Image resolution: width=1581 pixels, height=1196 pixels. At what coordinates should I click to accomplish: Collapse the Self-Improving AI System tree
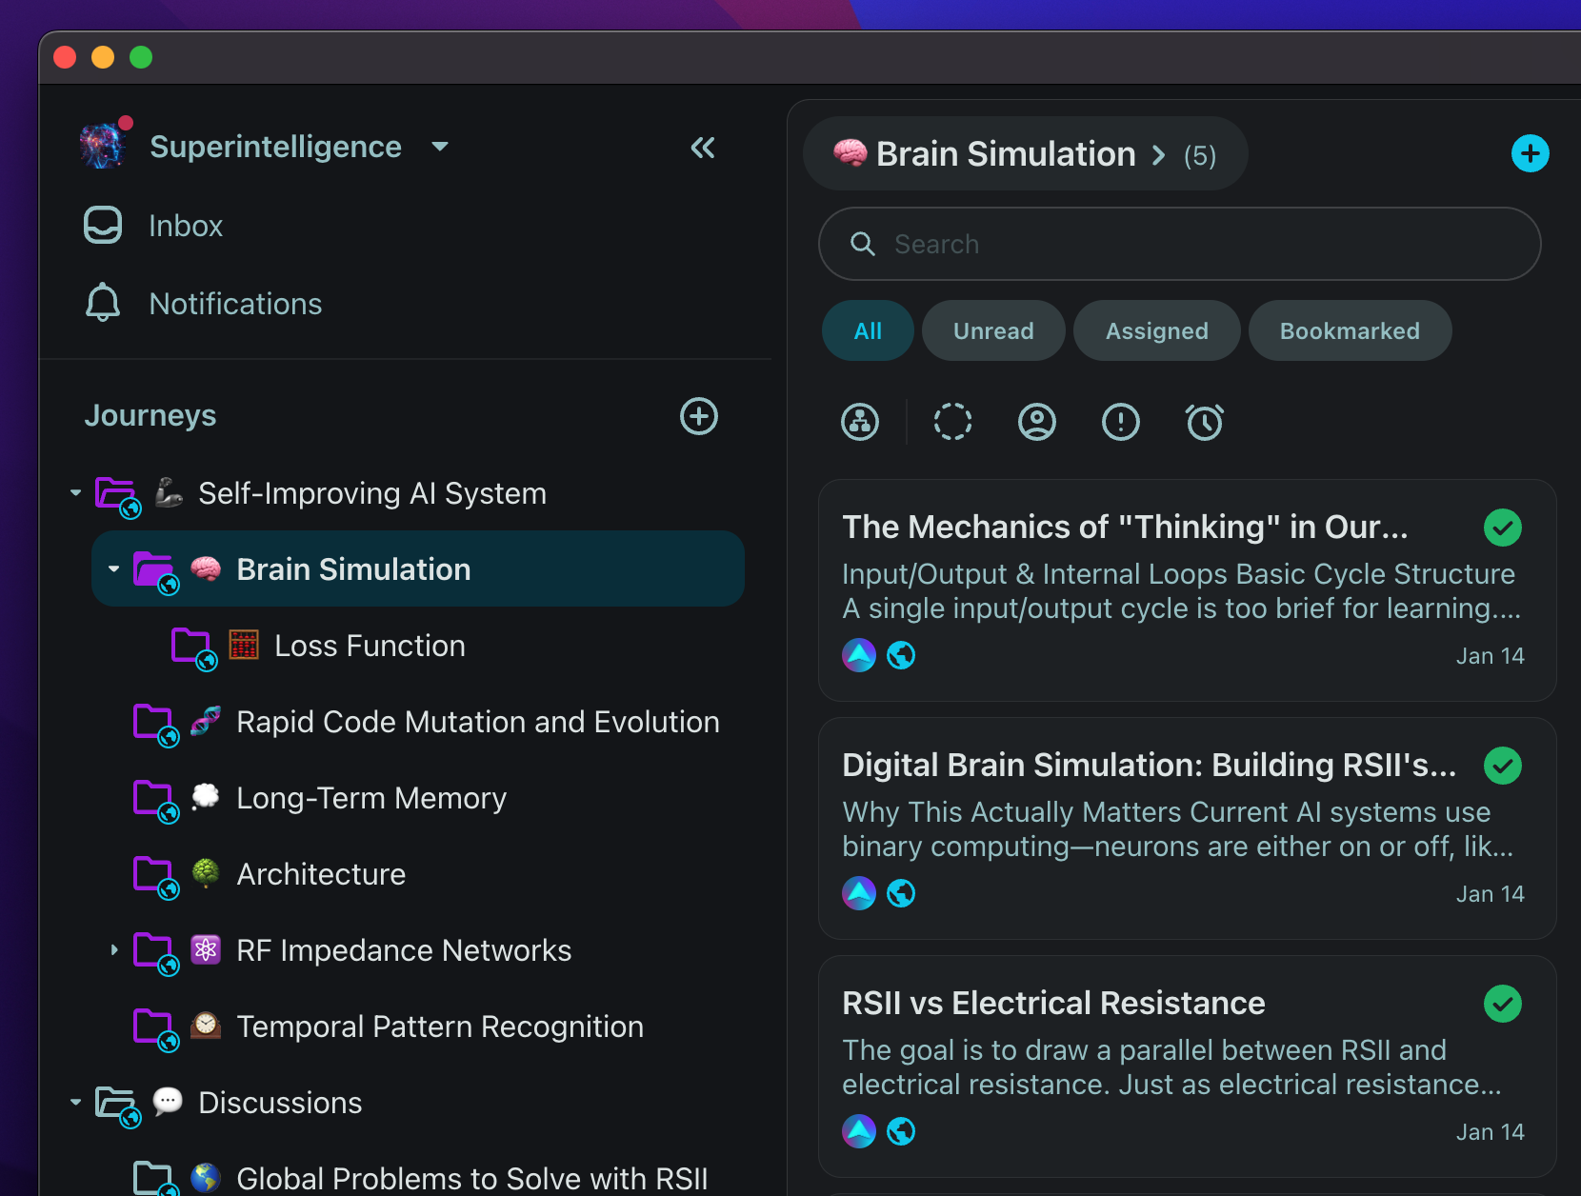(75, 492)
